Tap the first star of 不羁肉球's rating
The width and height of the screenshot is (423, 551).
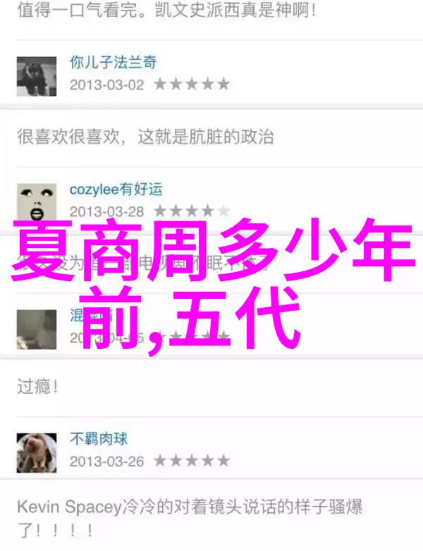pos(160,461)
